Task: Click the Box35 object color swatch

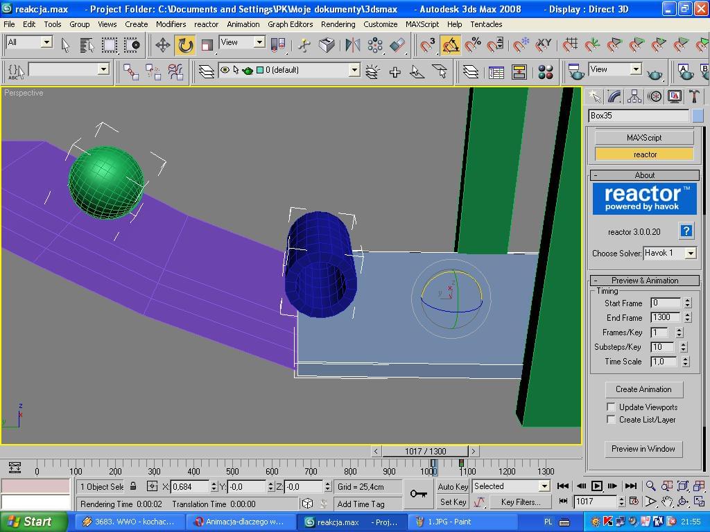Action: pyautogui.click(x=698, y=116)
